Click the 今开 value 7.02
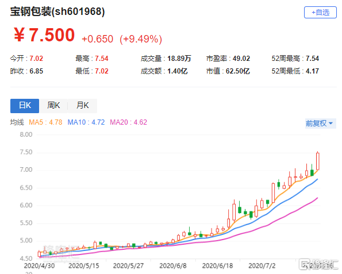 pos(36,59)
